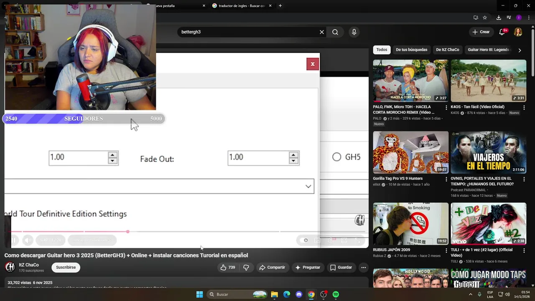535x301 pixels.
Task: Click the Compartir button
Action: point(272,268)
